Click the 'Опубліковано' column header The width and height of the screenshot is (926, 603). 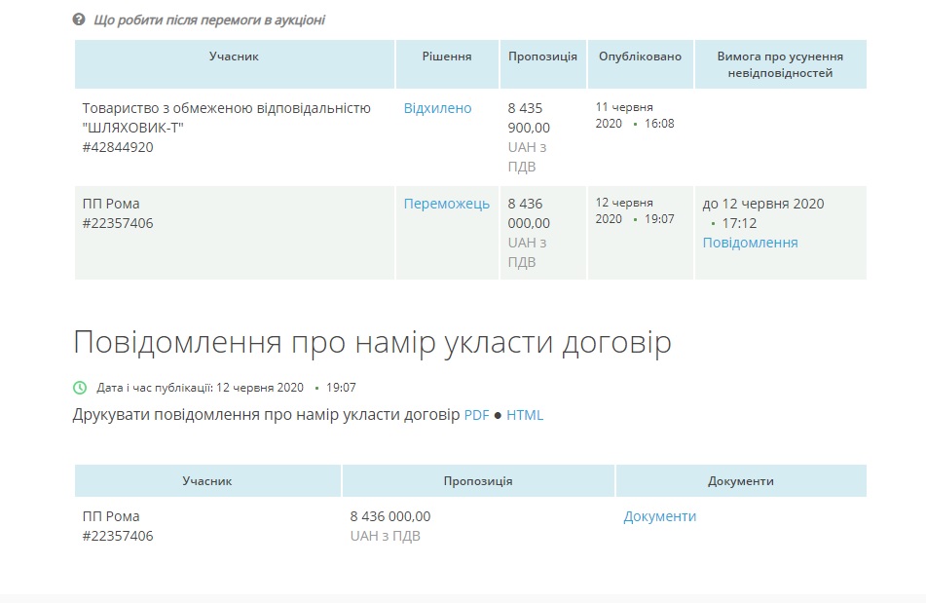click(x=640, y=57)
